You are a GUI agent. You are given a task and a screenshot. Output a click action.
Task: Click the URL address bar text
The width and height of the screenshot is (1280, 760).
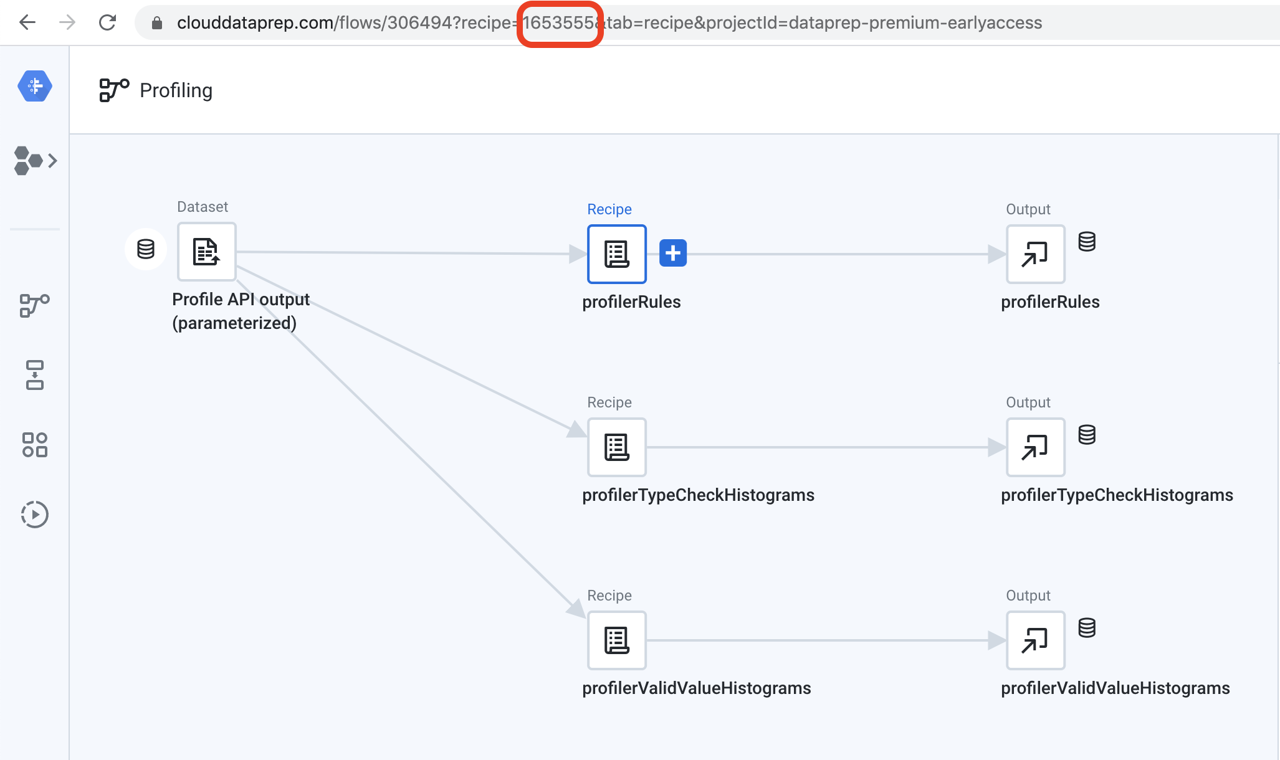[x=609, y=23]
